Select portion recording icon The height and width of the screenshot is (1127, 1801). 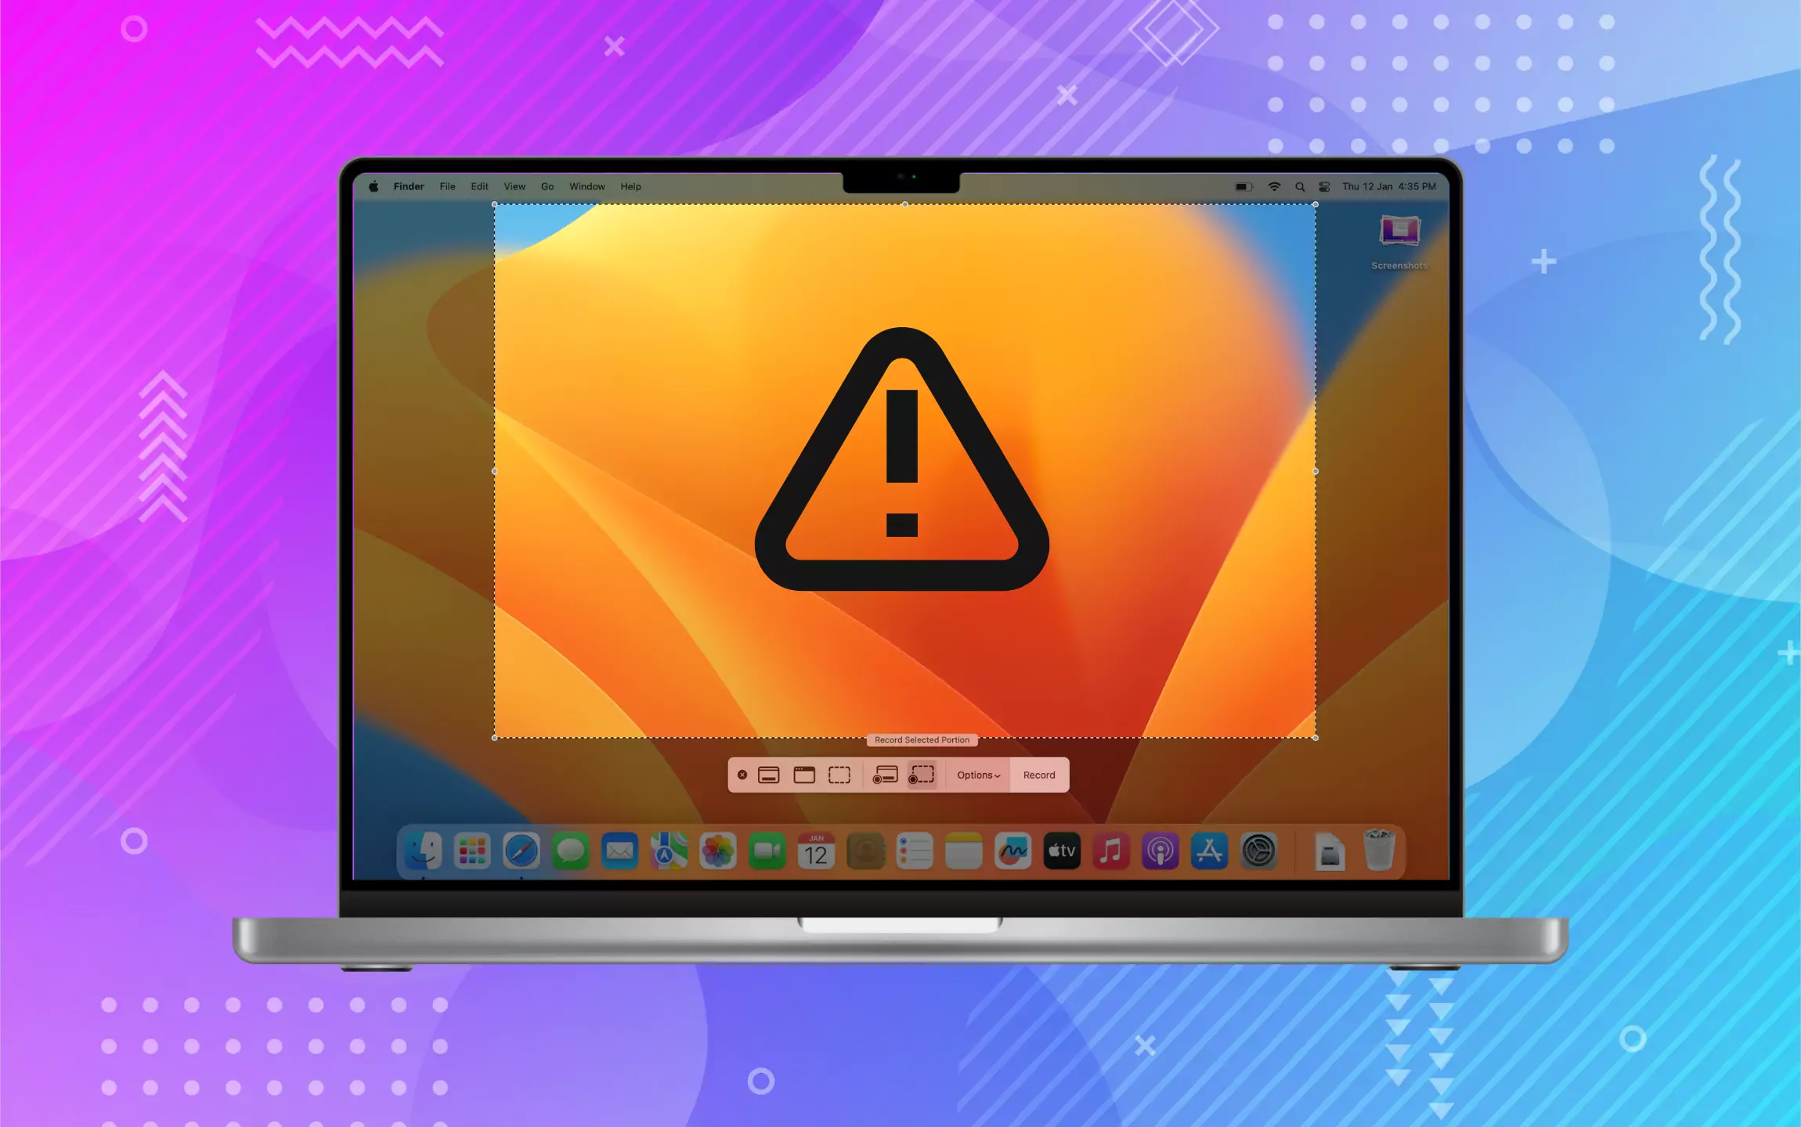coord(925,775)
